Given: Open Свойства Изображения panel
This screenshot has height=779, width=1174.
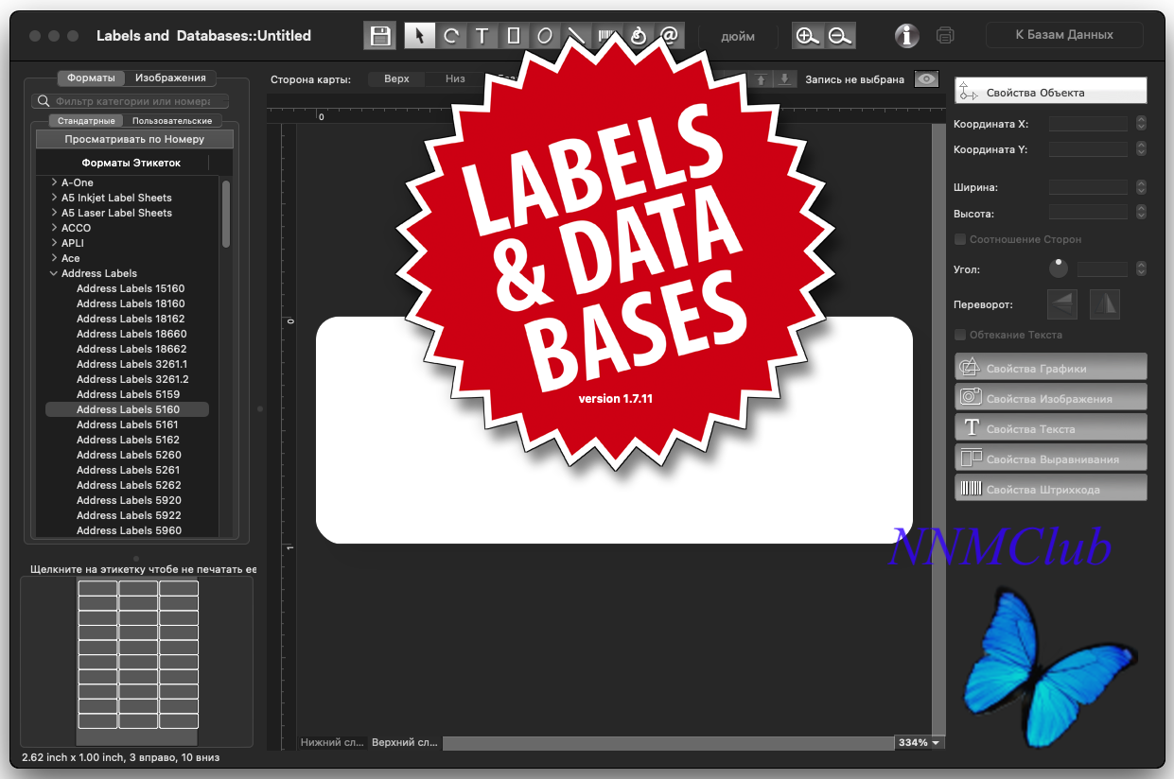Looking at the screenshot, I should click(x=1051, y=397).
